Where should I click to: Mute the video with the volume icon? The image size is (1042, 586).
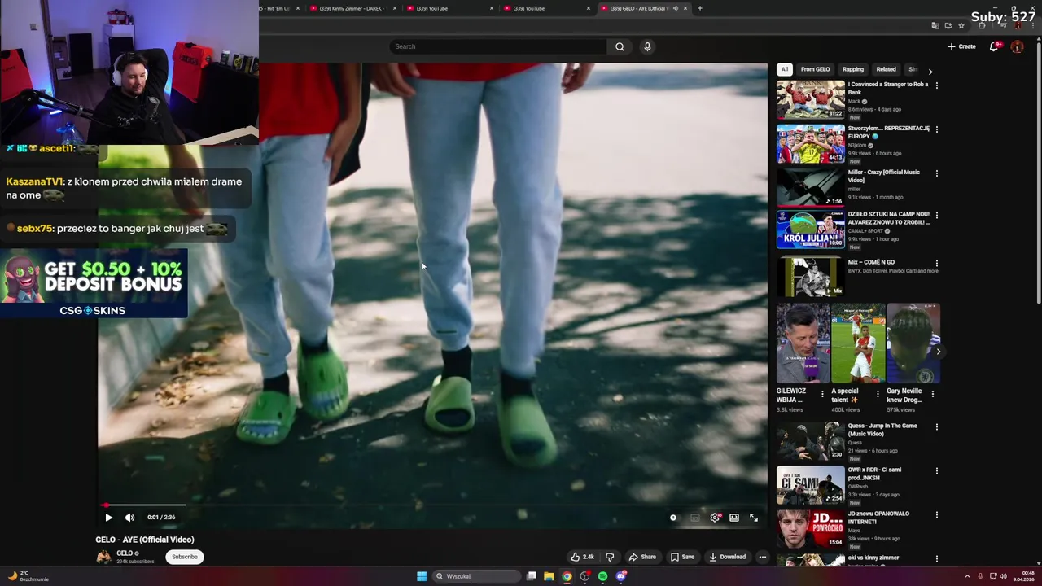point(129,517)
